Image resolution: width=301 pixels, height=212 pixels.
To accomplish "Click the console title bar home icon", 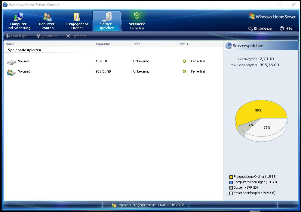I will [x=5, y=4].
